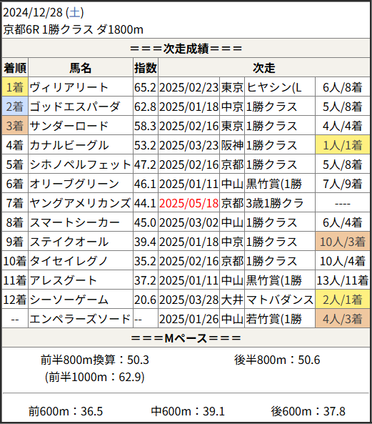Viewport: 372px width, 424px height.
Task: Click the blue 2着 rank cell
Action: (15, 107)
